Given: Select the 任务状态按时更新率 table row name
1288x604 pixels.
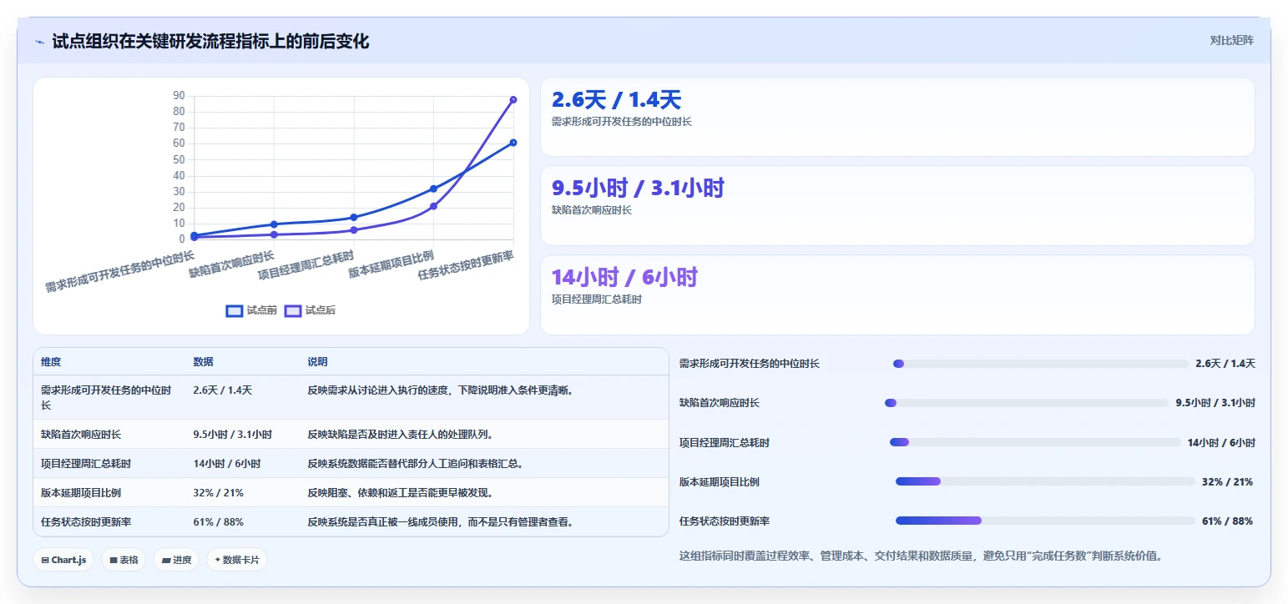Looking at the screenshot, I should 86,522.
